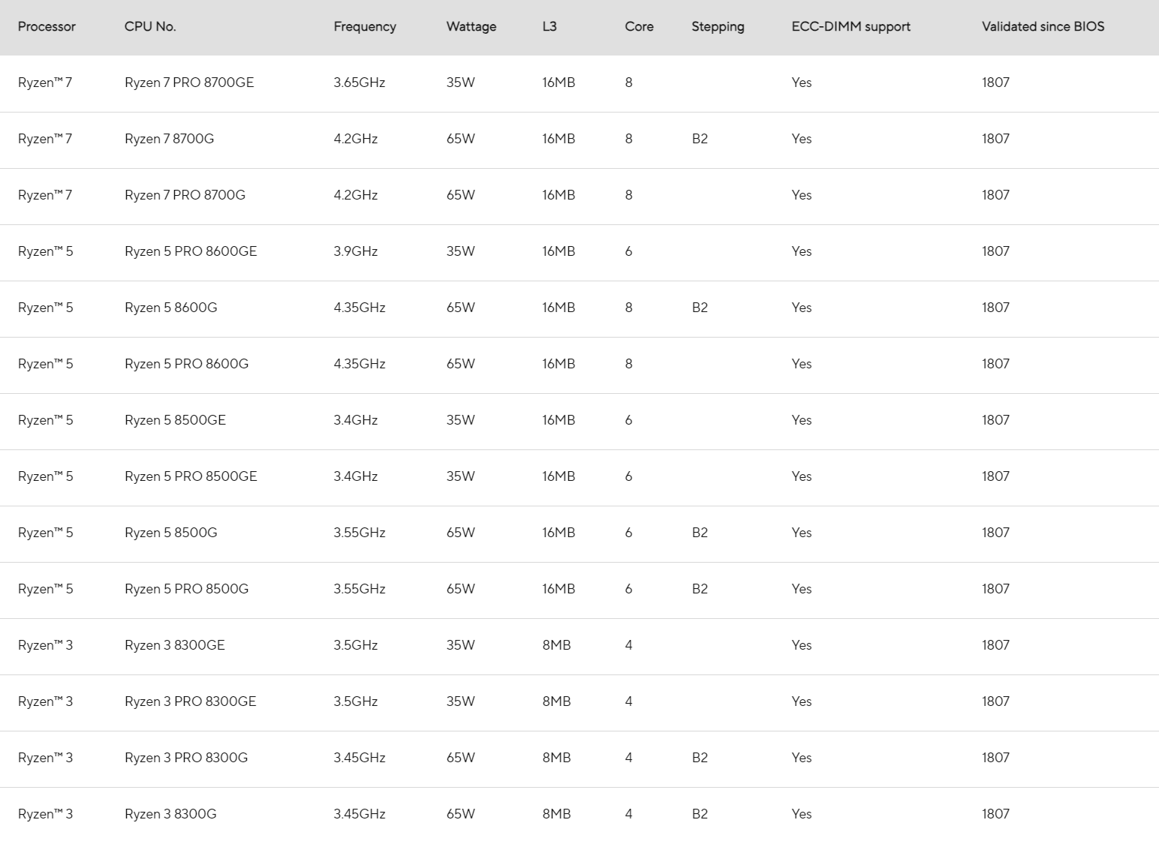The height and width of the screenshot is (841, 1159).
Task: Click the Stepping column header
Action: coord(718,27)
